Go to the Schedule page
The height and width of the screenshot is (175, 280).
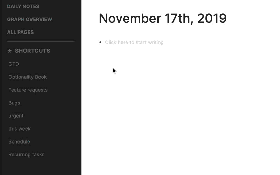pos(19,142)
